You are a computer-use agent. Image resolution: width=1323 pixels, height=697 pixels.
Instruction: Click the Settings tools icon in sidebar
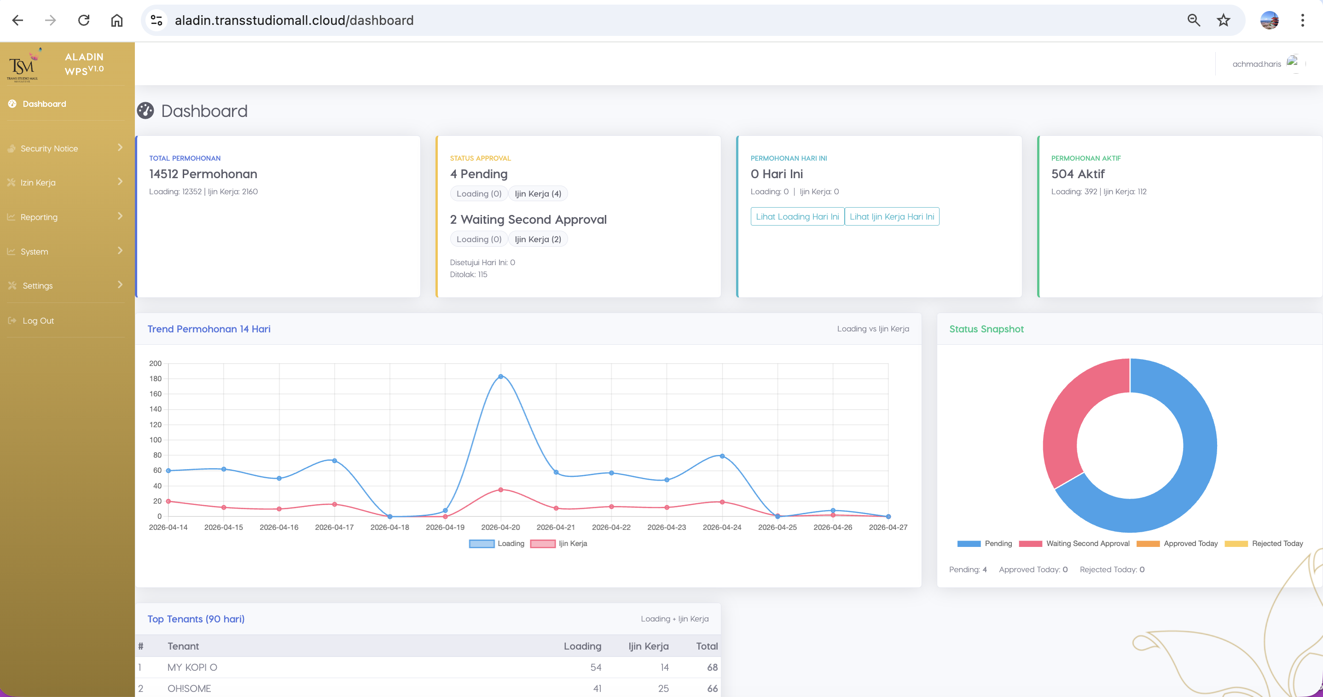point(12,285)
